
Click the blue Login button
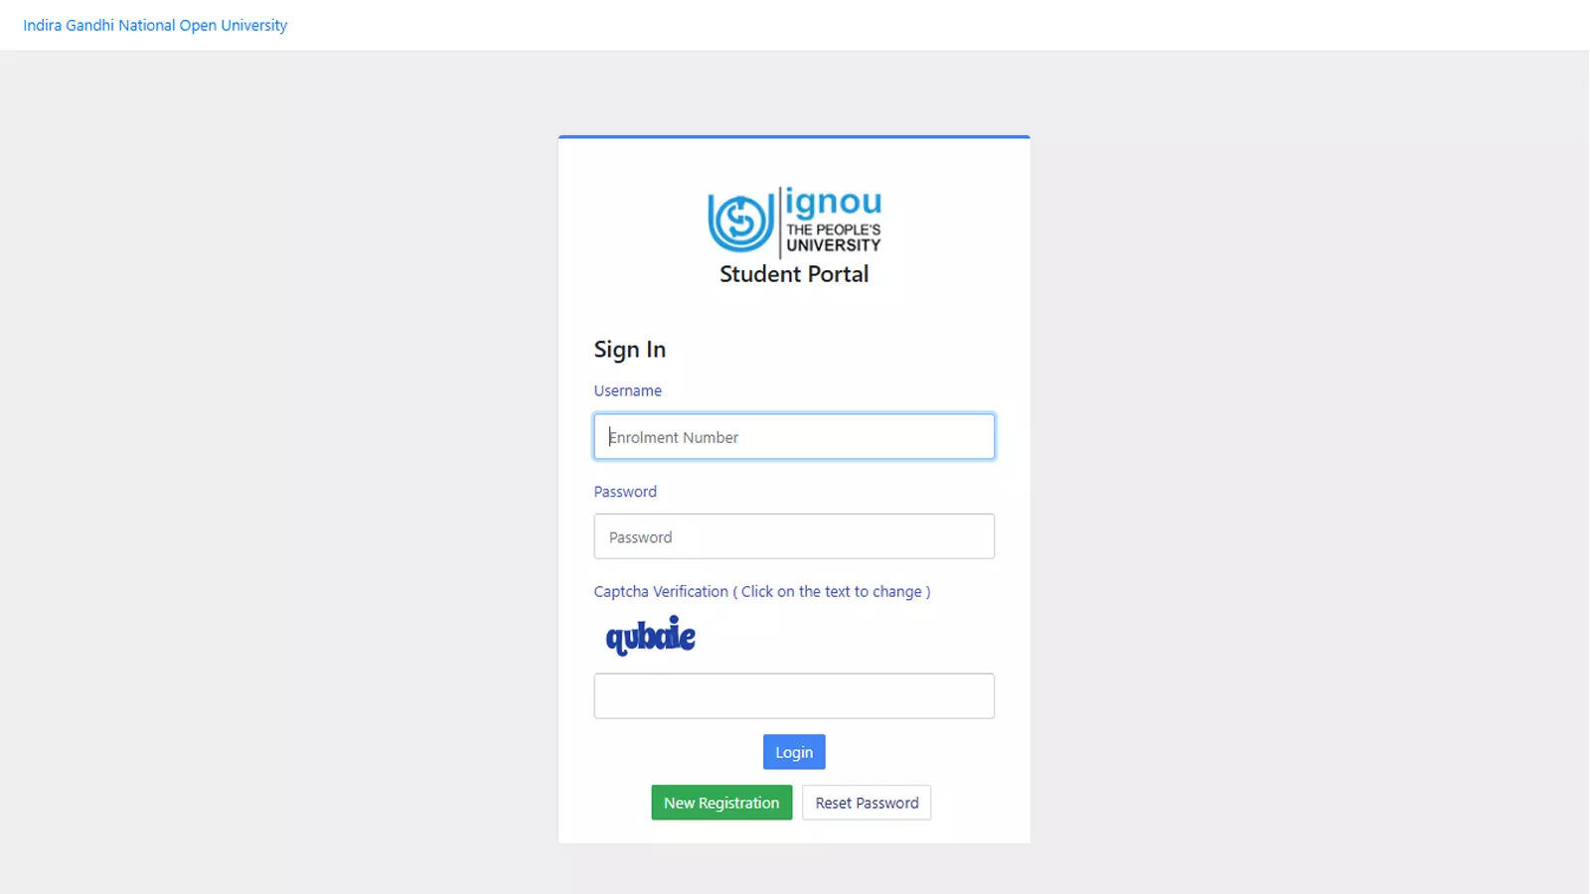(x=794, y=752)
